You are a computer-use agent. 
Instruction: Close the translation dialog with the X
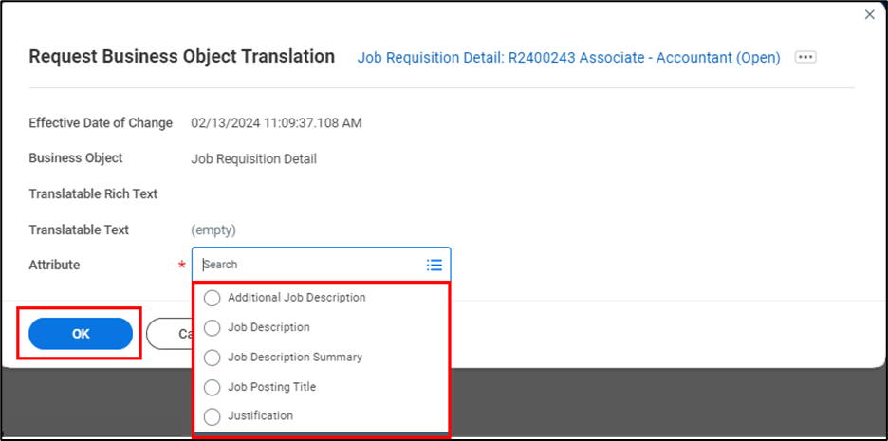(869, 14)
